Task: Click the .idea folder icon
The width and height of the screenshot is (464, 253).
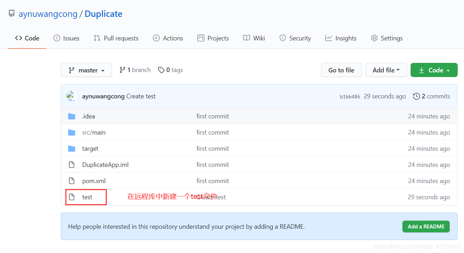Action: click(72, 116)
